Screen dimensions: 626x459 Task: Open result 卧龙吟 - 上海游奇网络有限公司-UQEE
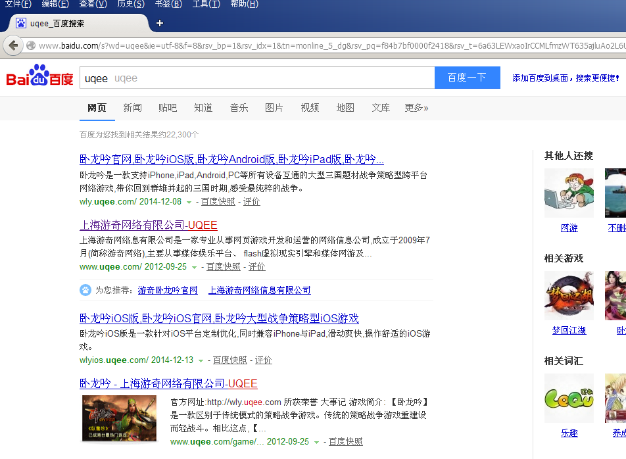point(168,383)
